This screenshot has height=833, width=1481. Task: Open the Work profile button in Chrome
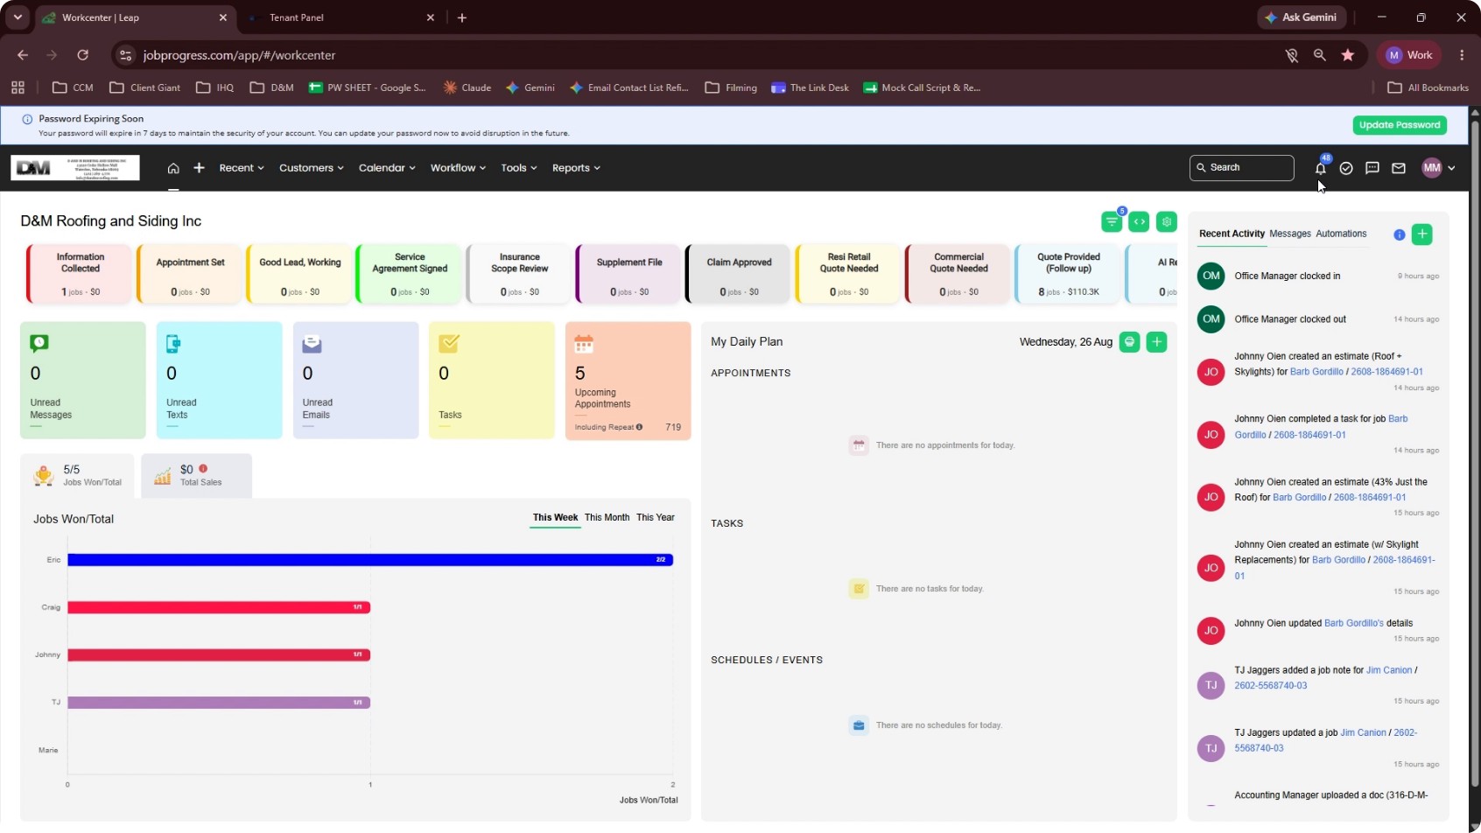pos(1409,55)
